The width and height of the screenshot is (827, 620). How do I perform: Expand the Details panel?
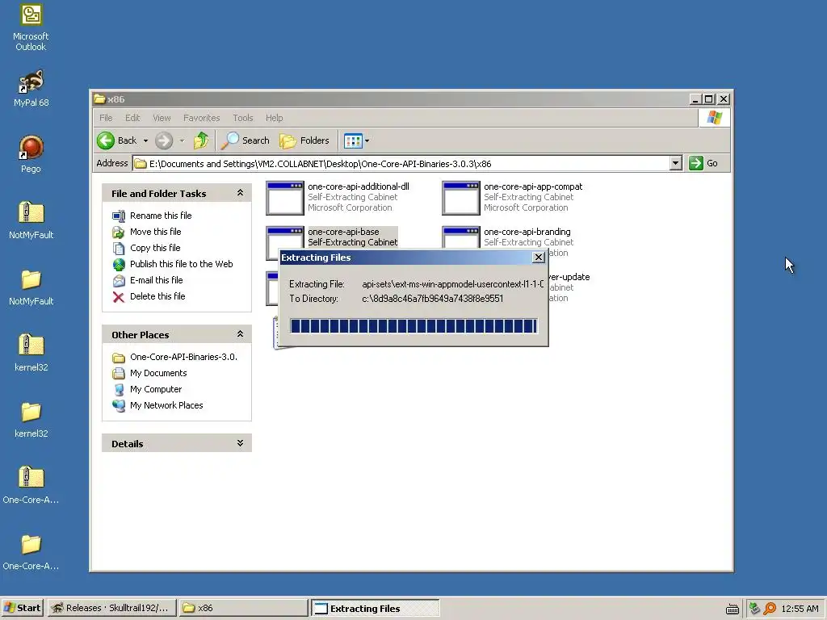(x=240, y=443)
